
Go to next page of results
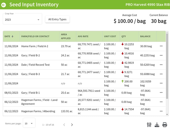click(72, 125)
